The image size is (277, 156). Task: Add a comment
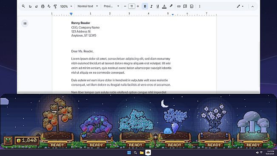[x=185, y=6]
